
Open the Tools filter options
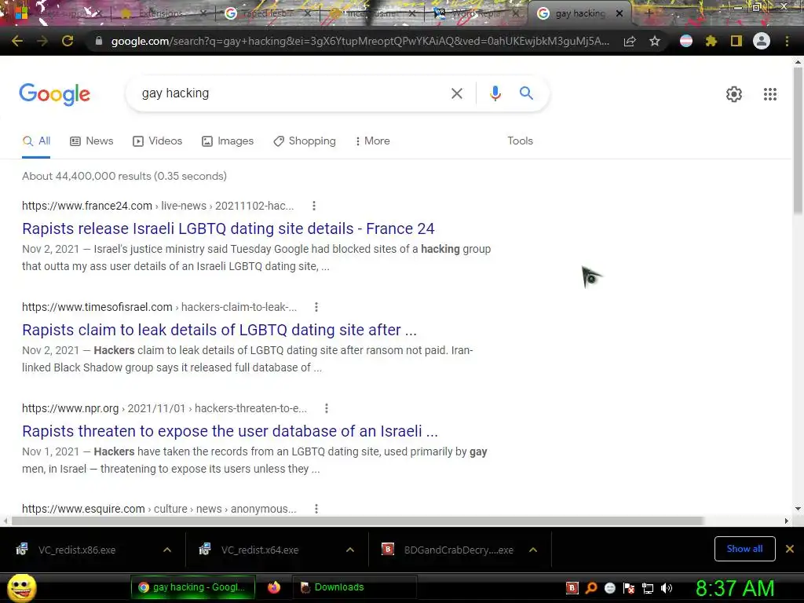tap(520, 141)
